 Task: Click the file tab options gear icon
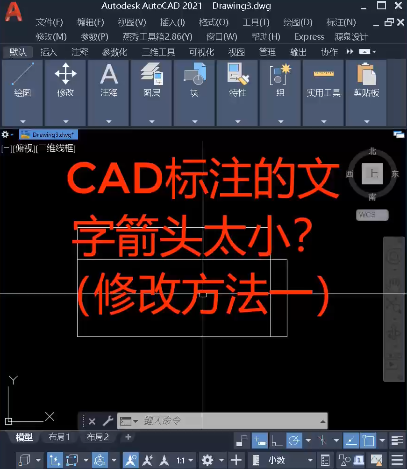tap(5, 134)
